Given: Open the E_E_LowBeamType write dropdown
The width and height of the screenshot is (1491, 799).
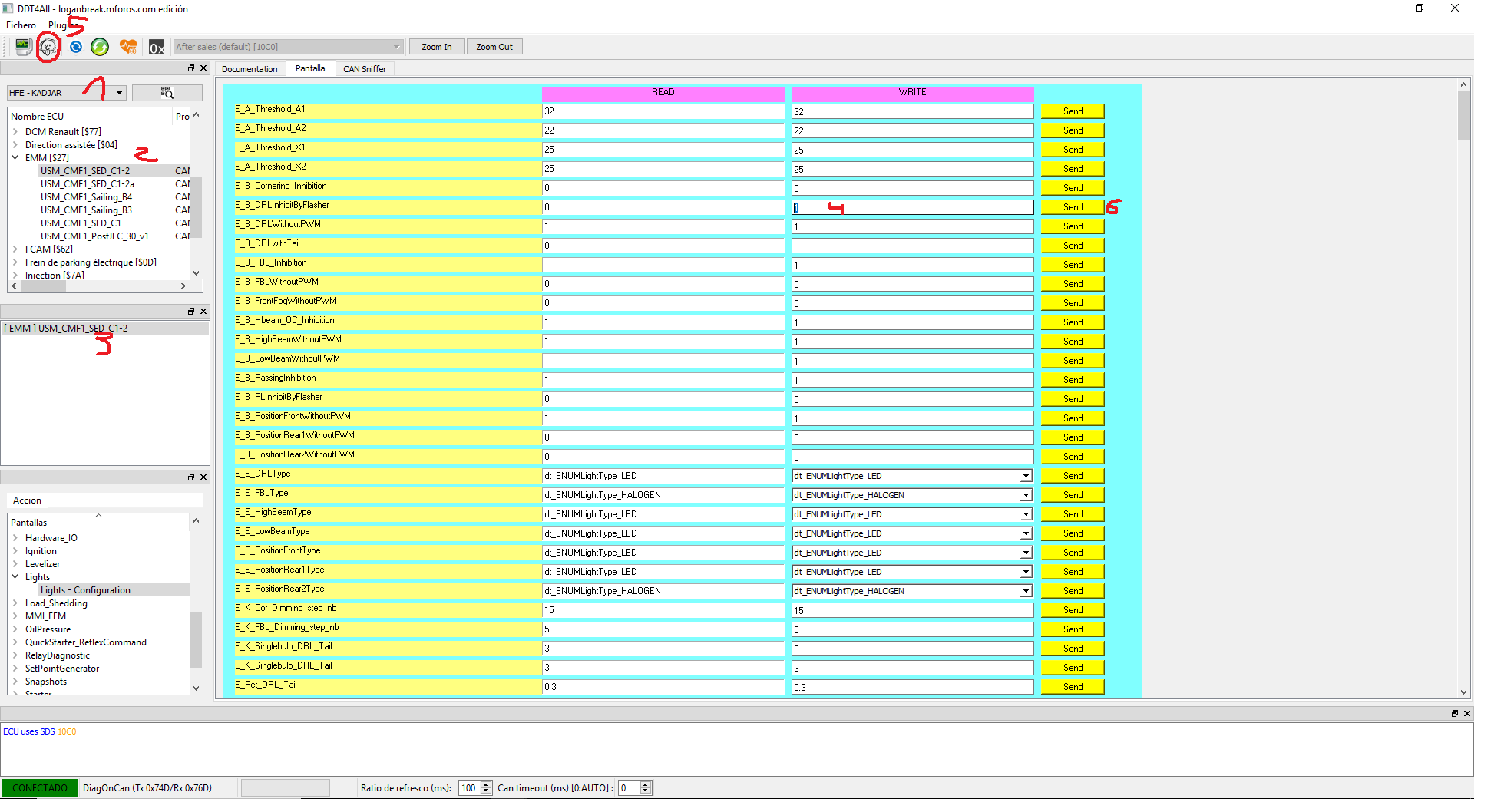Looking at the screenshot, I should coord(1026,533).
